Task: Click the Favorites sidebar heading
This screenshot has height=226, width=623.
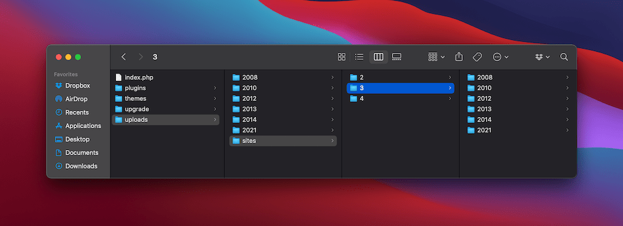Action: (x=66, y=74)
